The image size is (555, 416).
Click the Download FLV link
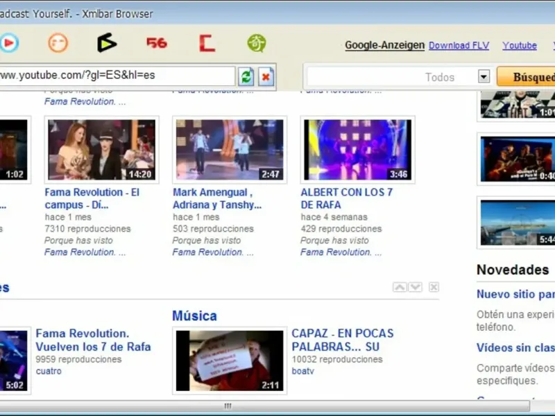point(459,45)
